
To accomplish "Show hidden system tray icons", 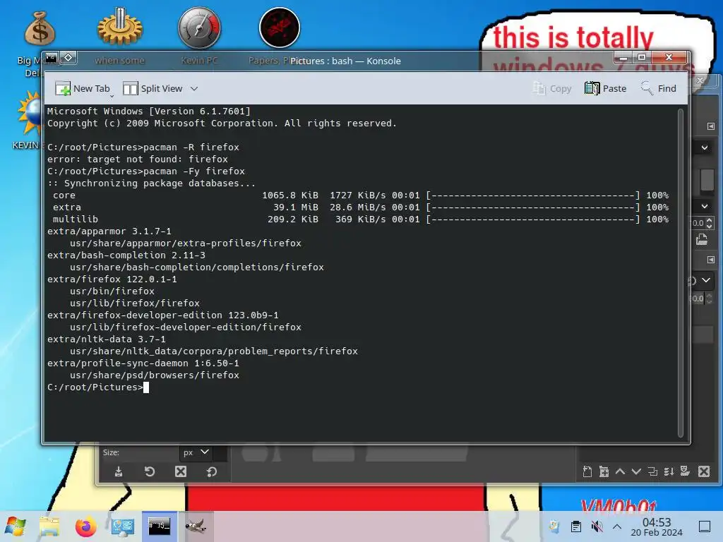I will [617, 526].
